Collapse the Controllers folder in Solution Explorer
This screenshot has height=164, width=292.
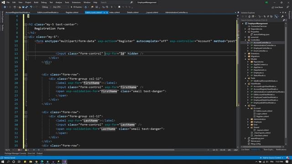(x=245, y=40)
